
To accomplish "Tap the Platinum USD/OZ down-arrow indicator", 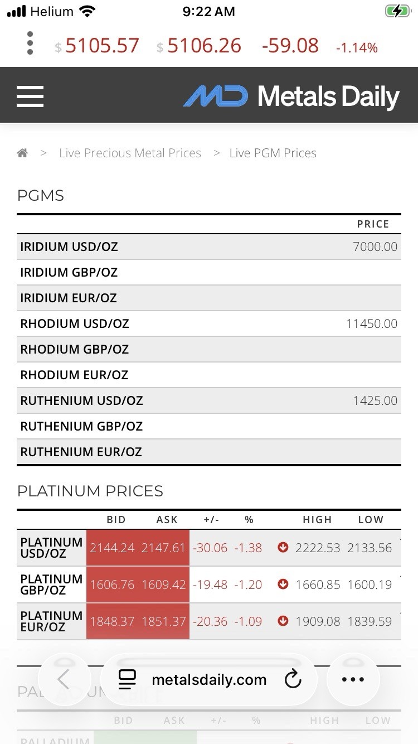I will pyautogui.click(x=283, y=548).
